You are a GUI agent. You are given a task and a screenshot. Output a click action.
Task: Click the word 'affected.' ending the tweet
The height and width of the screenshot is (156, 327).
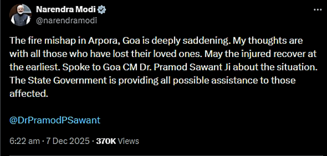[x=29, y=94]
